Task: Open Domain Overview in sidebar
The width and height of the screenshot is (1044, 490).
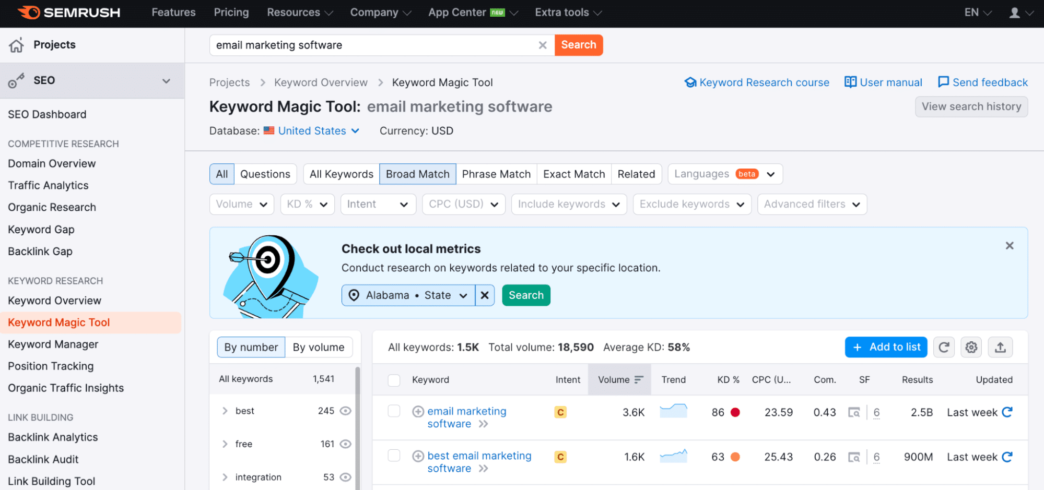Action: click(52, 164)
